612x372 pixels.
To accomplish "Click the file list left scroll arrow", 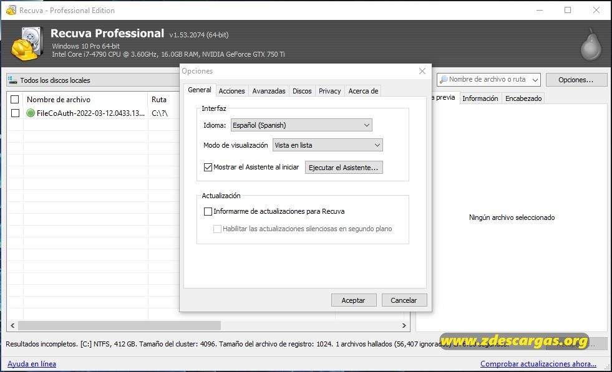I will click(x=12, y=326).
